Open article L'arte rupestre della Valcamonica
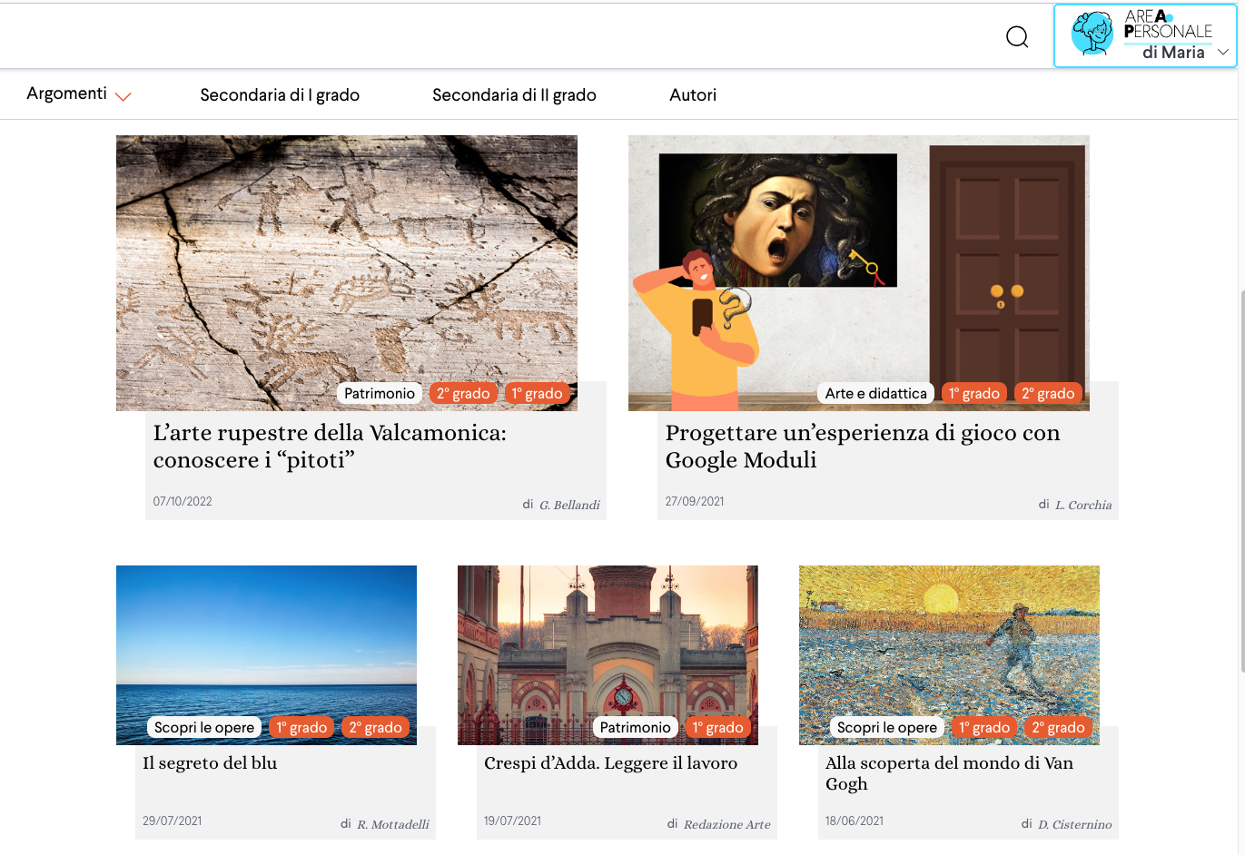 pos(330,446)
